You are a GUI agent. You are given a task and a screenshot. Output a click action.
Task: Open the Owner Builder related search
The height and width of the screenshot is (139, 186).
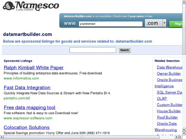pyautogui.click(x=169, y=74)
